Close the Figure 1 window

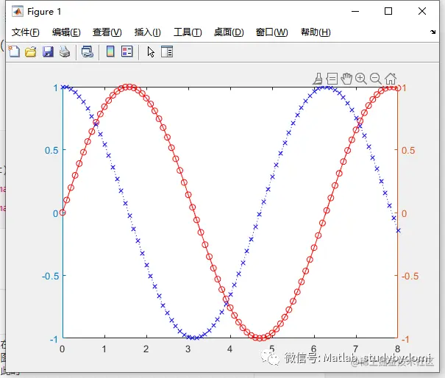pos(422,11)
